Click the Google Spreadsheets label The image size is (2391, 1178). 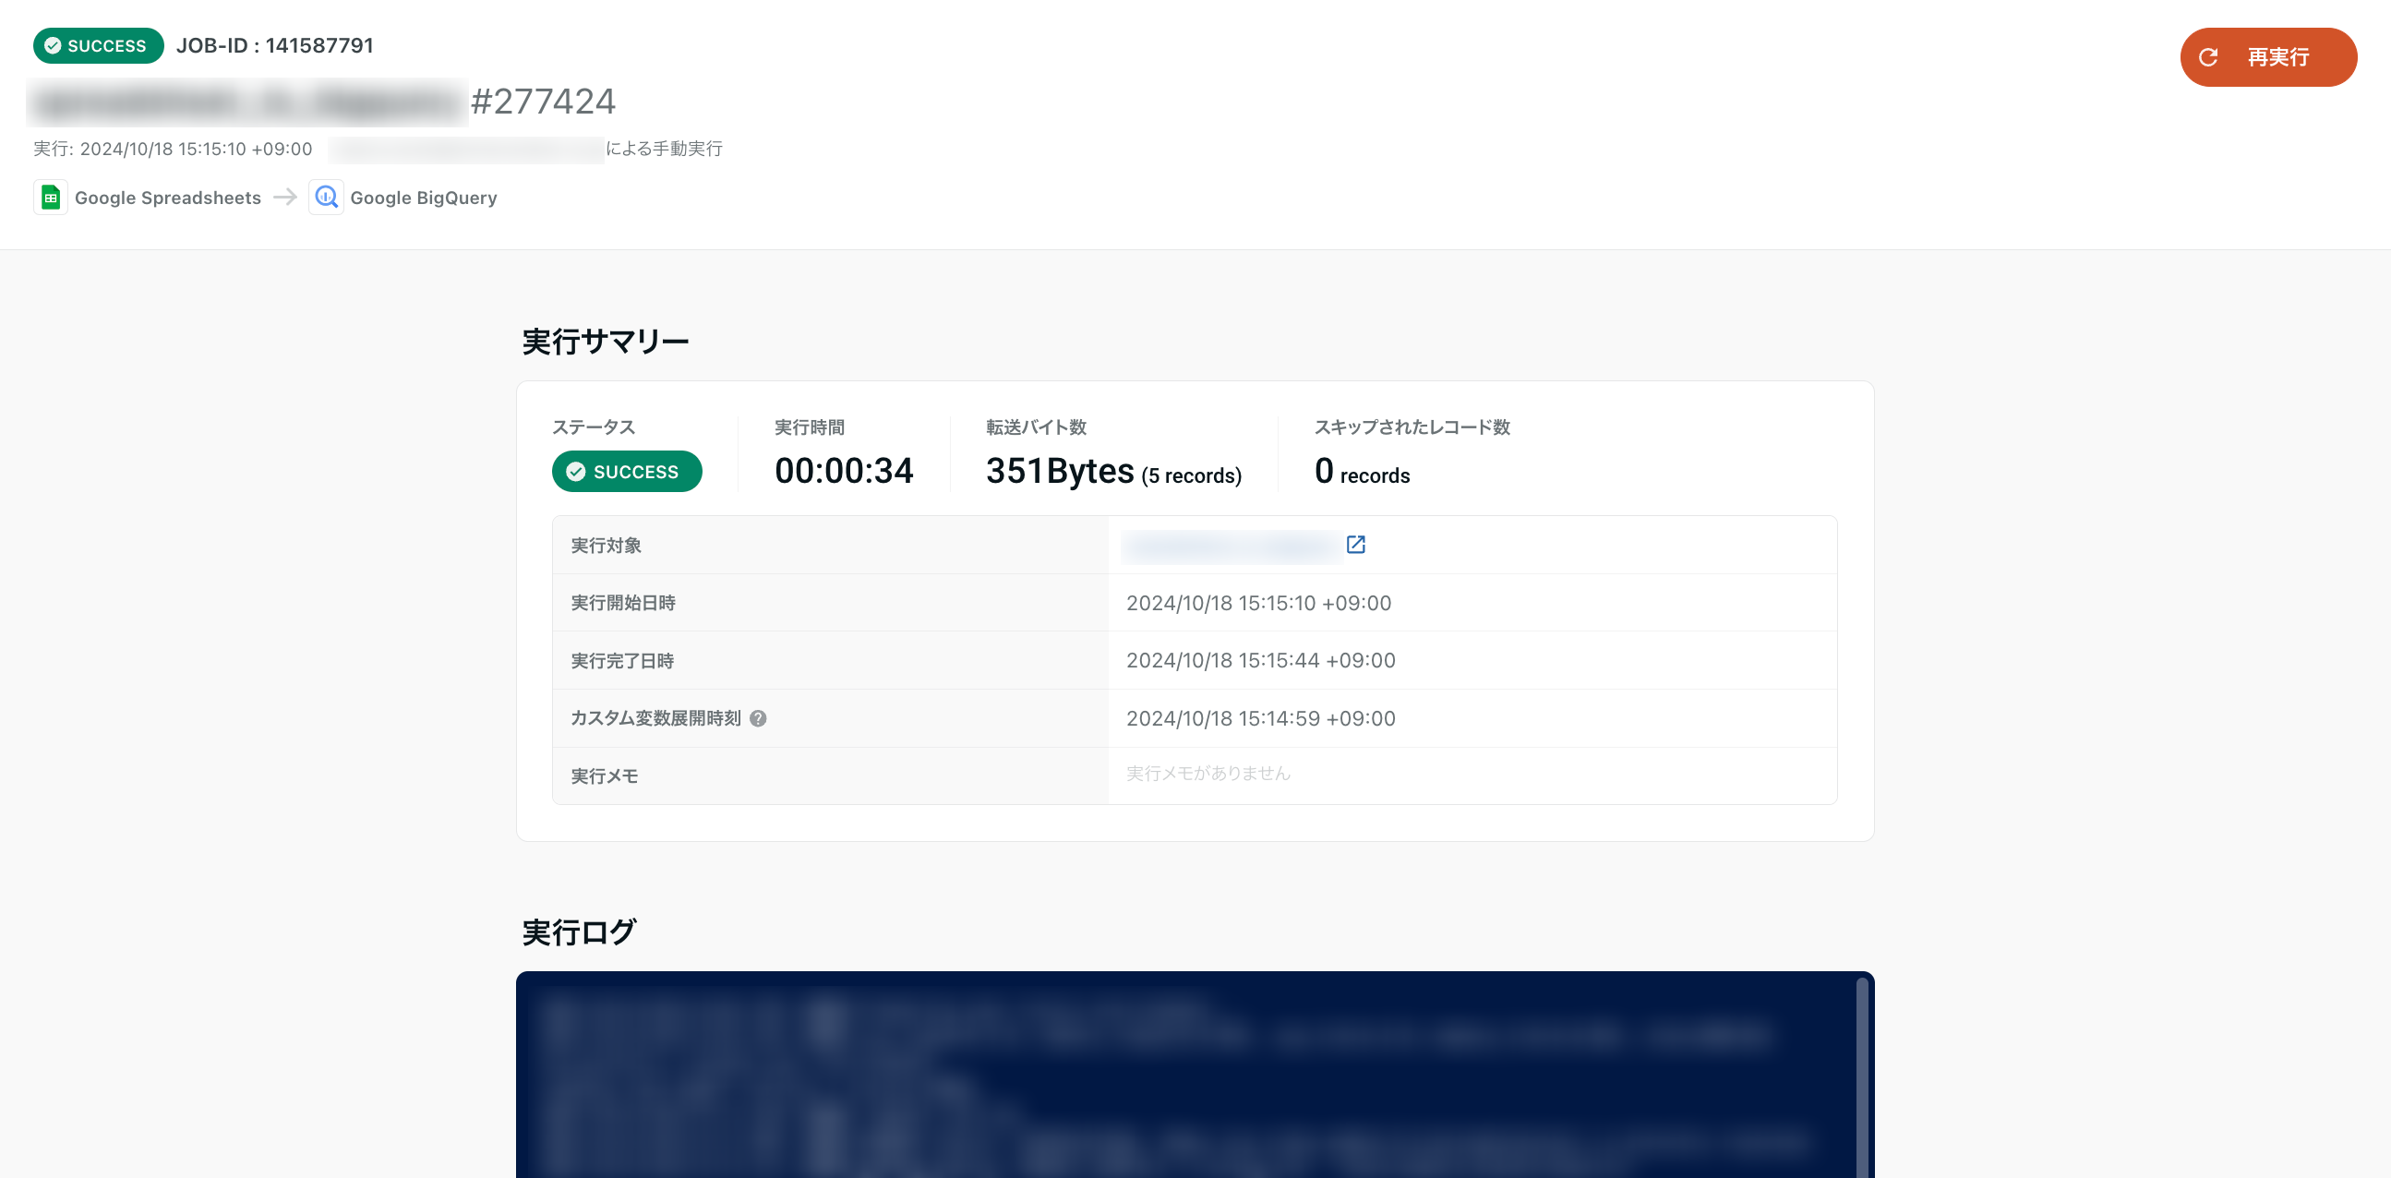(x=168, y=198)
